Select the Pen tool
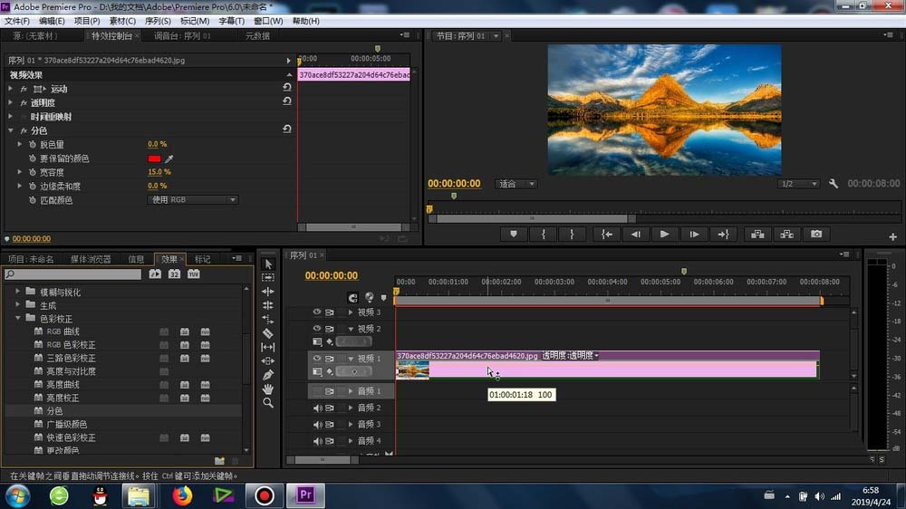Image resolution: width=906 pixels, height=509 pixels. point(268,375)
